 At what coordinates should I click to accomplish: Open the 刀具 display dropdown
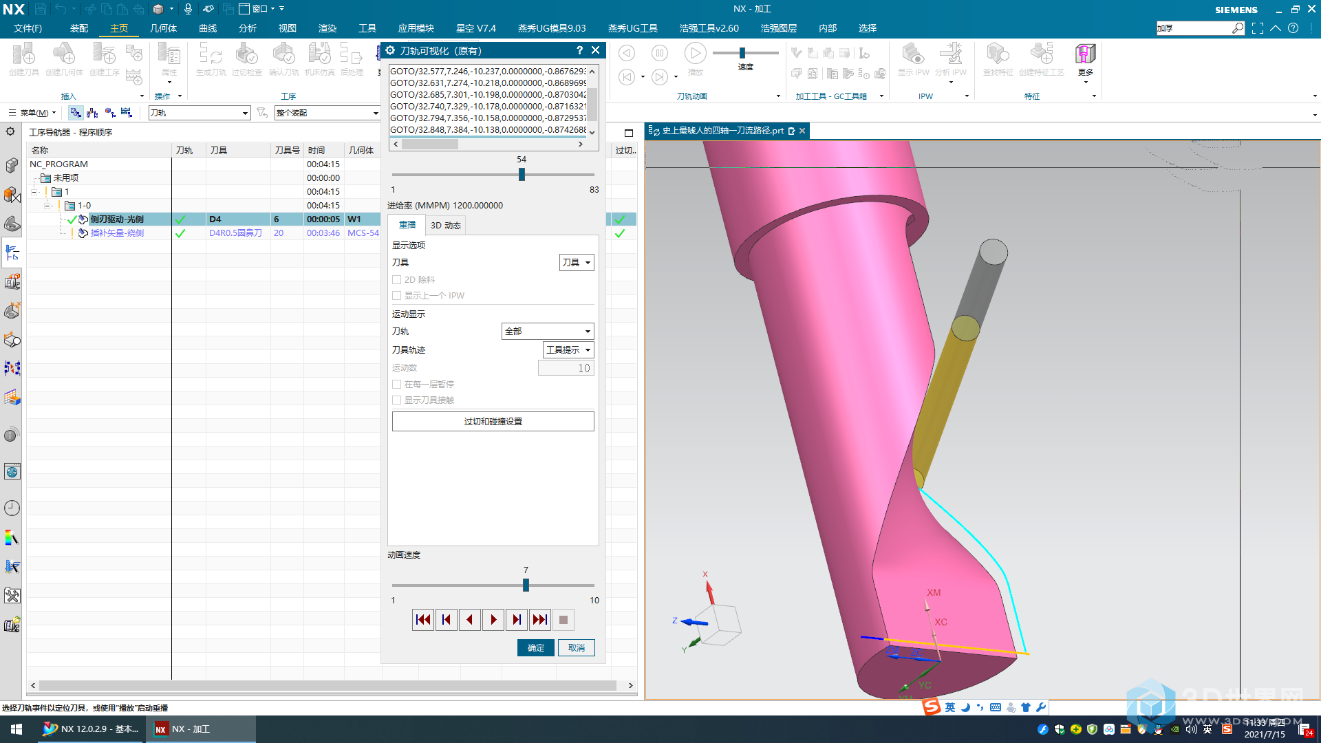pyautogui.click(x=577, y=262)
